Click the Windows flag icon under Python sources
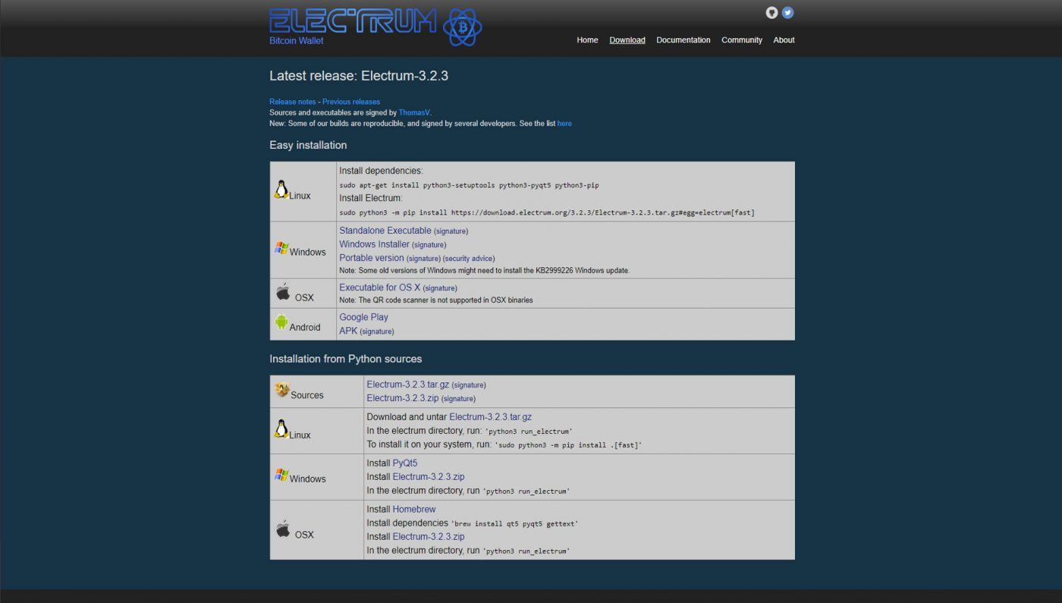 point(281,475)
